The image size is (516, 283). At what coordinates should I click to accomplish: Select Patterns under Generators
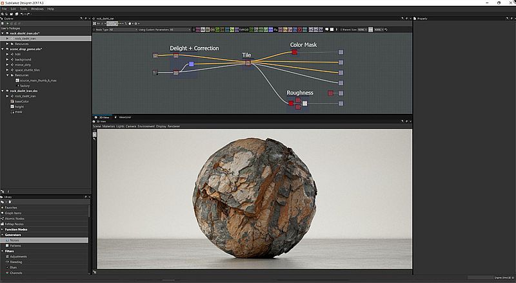coord(15,245)
